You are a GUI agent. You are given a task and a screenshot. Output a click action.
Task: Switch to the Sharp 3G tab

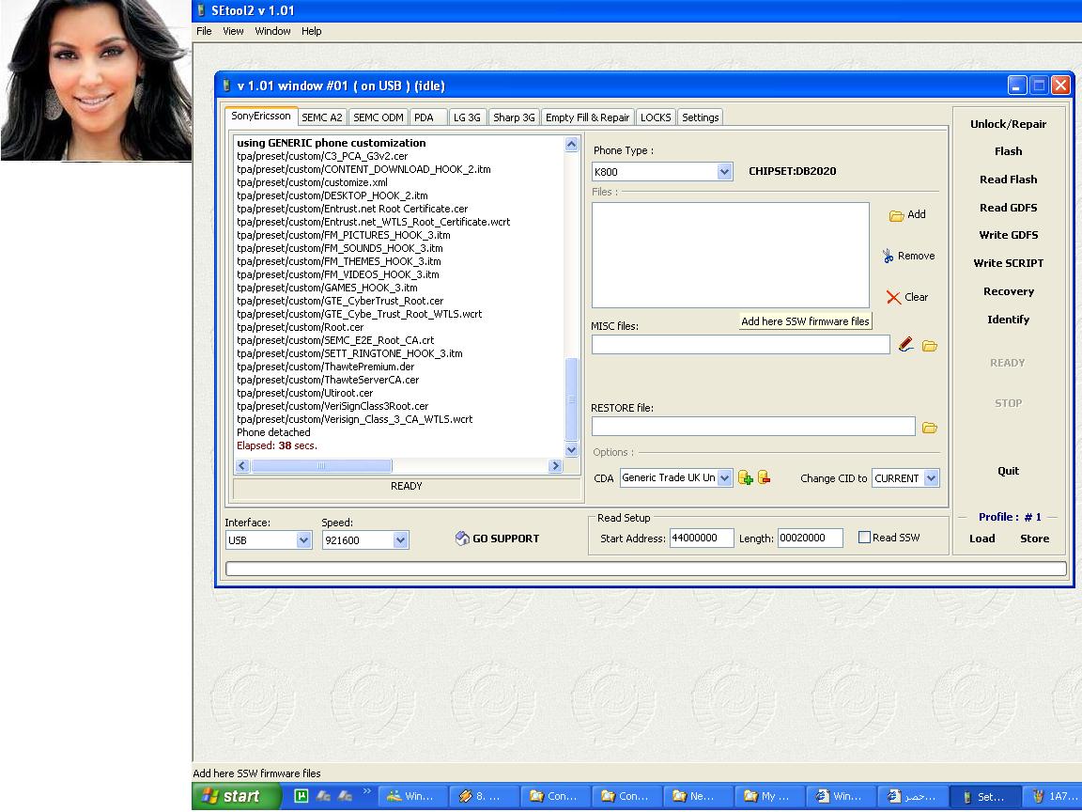tap(514, 117)
